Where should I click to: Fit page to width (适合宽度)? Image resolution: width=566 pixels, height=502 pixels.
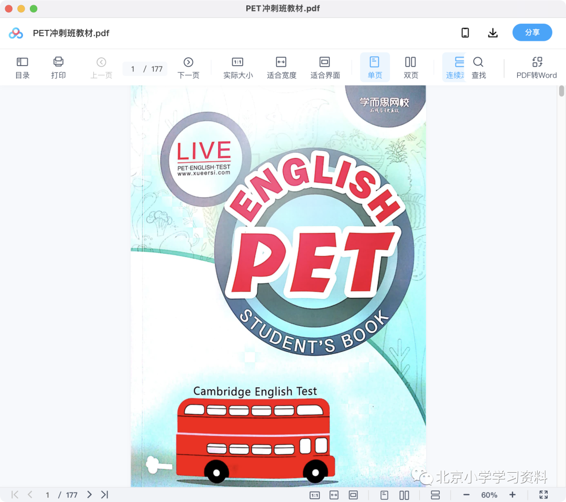281,68
